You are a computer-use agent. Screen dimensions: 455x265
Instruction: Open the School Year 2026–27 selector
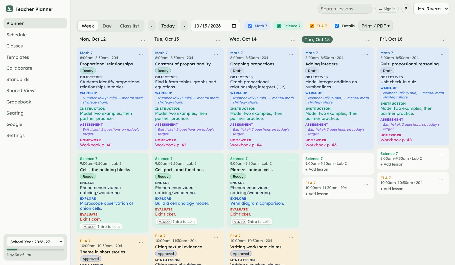[35, 242]
